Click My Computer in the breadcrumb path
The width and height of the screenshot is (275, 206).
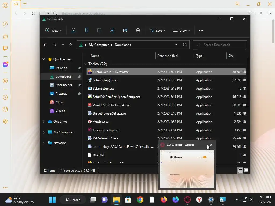pos(99,45)
